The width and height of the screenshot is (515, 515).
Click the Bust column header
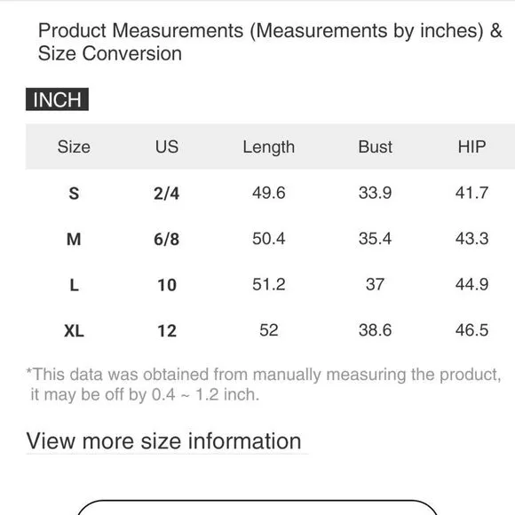pos(375,147)
